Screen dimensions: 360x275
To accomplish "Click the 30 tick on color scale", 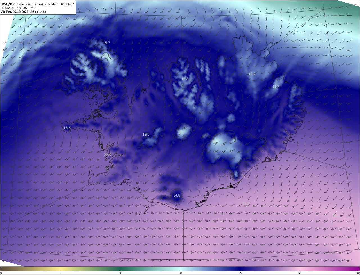I will 300,273.
